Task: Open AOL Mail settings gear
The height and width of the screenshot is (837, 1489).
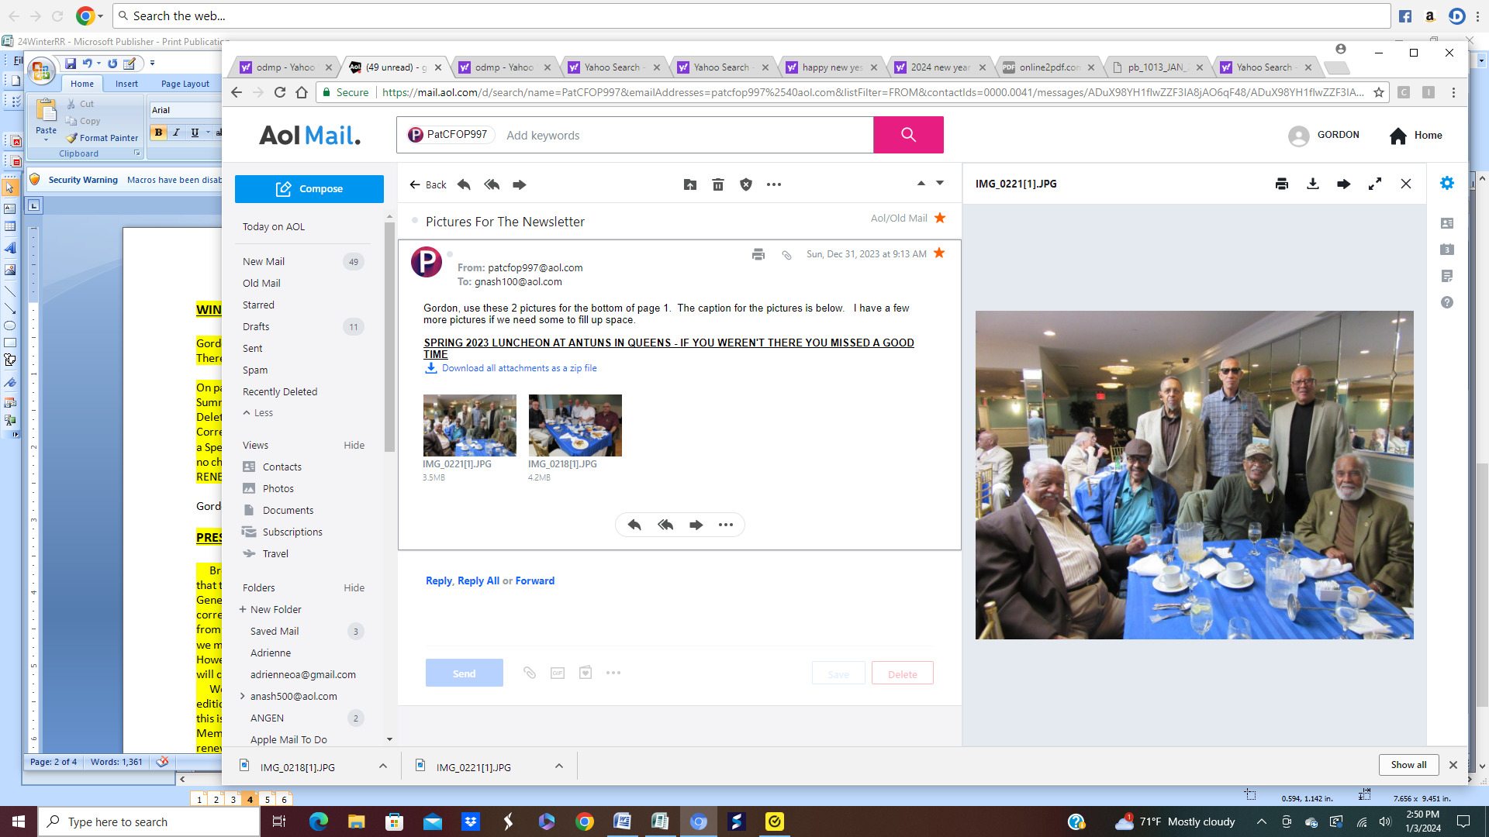Action: tap(1447, 183)
